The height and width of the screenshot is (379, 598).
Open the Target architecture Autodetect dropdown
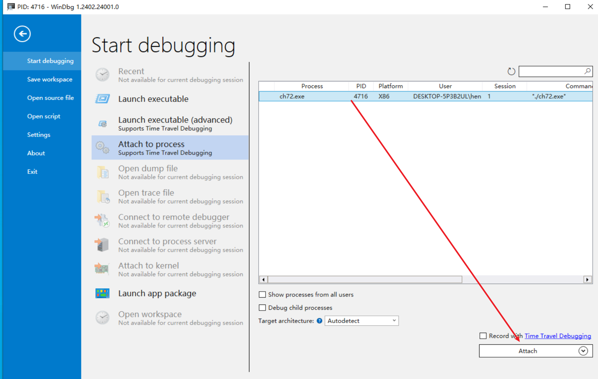(x=361, y=321)
